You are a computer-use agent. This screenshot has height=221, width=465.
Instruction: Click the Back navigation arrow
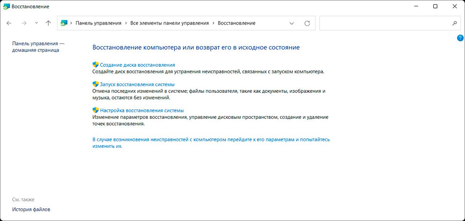click(x=9, y=23)
